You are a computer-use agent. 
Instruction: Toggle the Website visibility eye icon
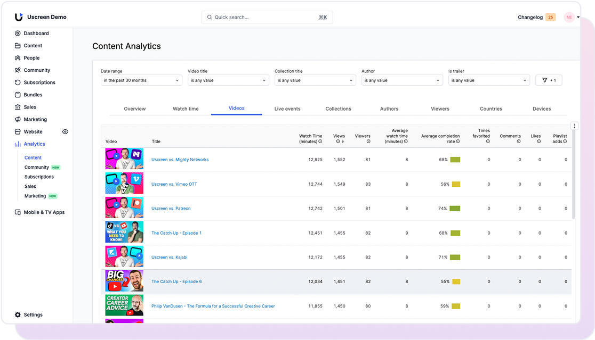[65, 131]
